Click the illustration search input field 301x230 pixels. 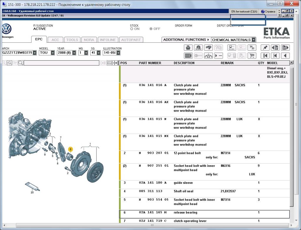(61, 63)
